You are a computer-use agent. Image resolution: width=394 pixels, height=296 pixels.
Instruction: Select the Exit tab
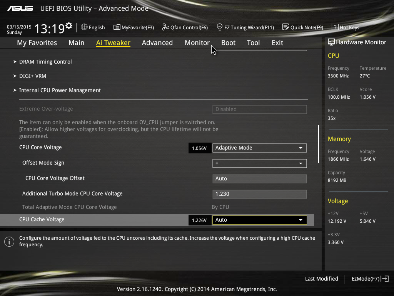(x=277, y=43)
